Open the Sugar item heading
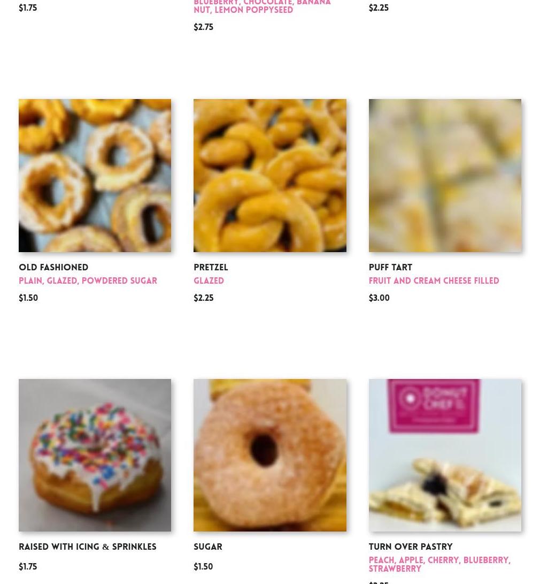Viewport: 540px width, 584px height. pyautogui.click(x=208, y=547)
